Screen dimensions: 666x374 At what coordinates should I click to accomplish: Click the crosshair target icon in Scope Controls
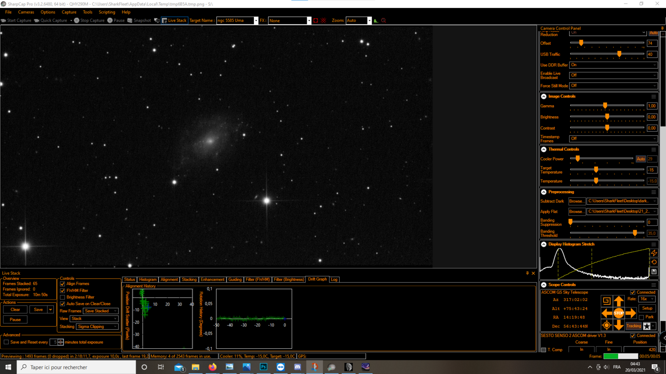click(607, 324)
